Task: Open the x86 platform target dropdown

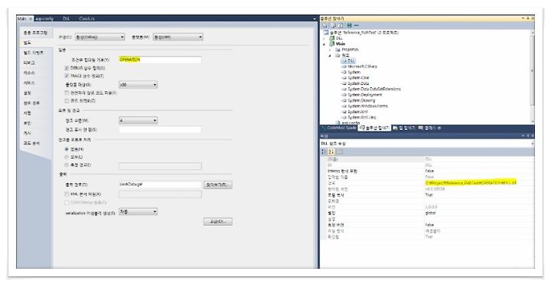Action: (138, 85)
